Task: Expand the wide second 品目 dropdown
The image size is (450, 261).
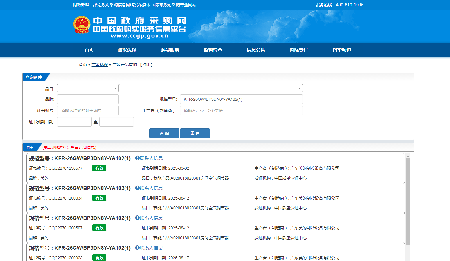Action: pos(211,88)
